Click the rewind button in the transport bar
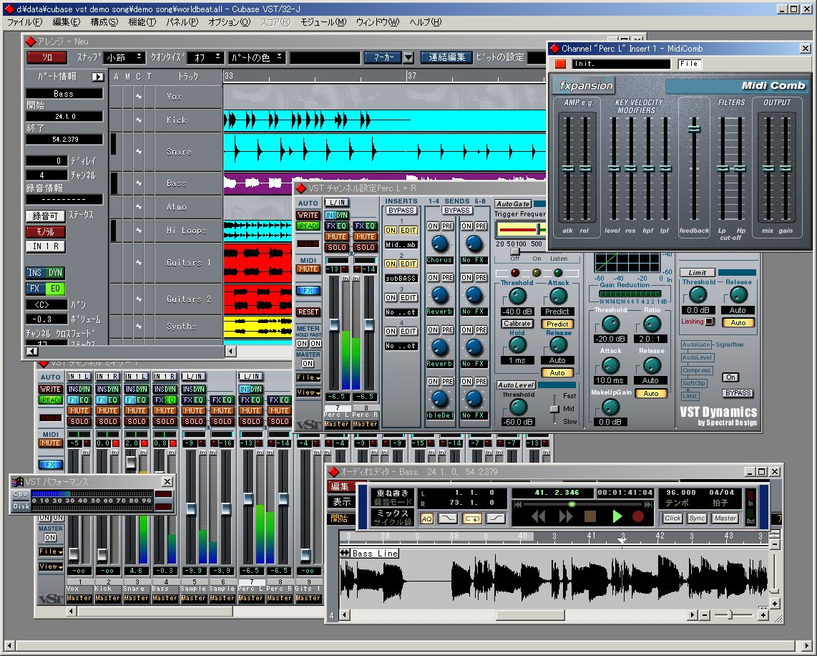Screen dimensions: 817x656 tap(539, 517)
